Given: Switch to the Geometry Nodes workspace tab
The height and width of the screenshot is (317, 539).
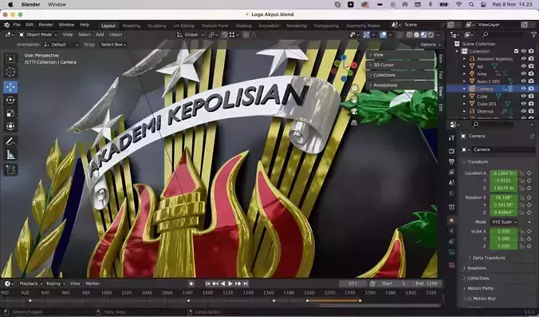Looking at the screenshot, I should [363, 26].
